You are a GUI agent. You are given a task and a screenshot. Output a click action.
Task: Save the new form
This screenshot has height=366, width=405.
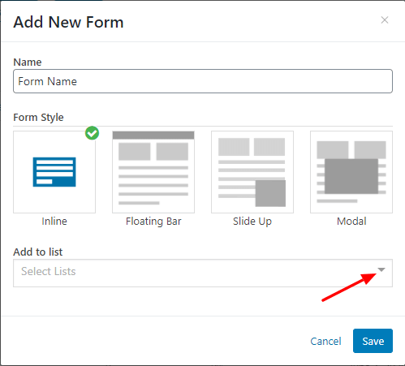point(373,341)
